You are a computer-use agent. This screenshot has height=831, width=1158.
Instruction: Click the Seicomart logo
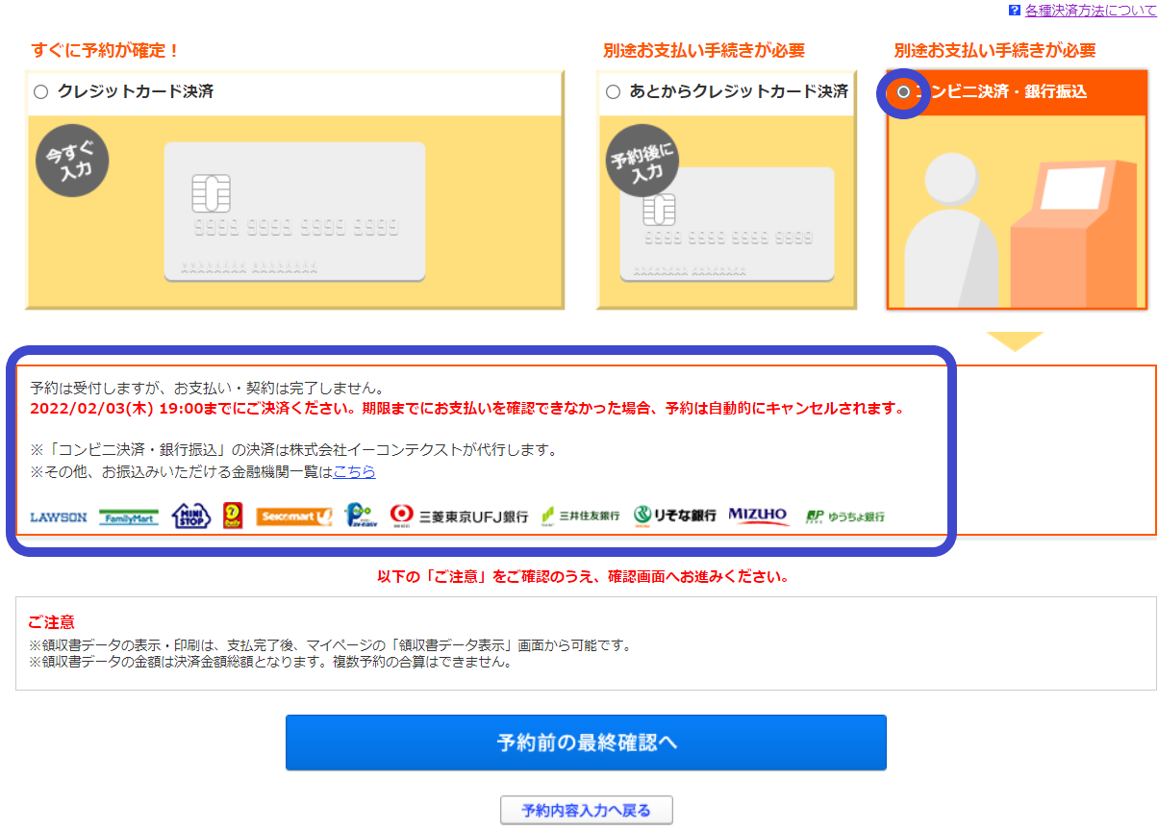294,517
